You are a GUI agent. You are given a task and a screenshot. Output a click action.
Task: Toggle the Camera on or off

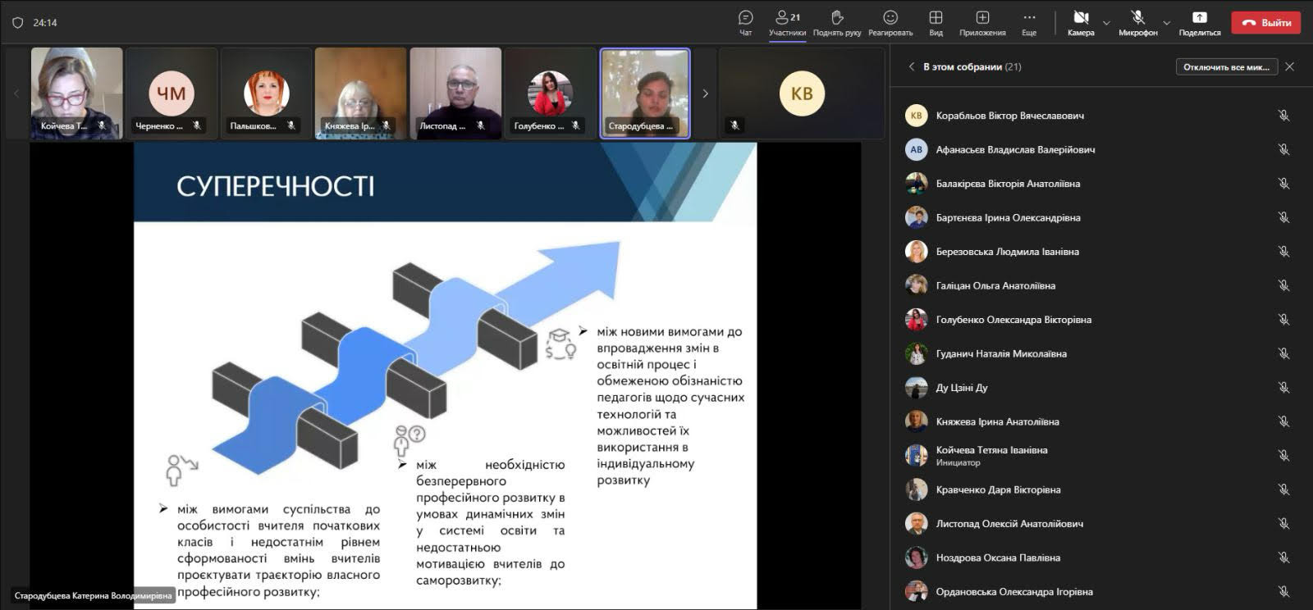[x=1081, y=18]
